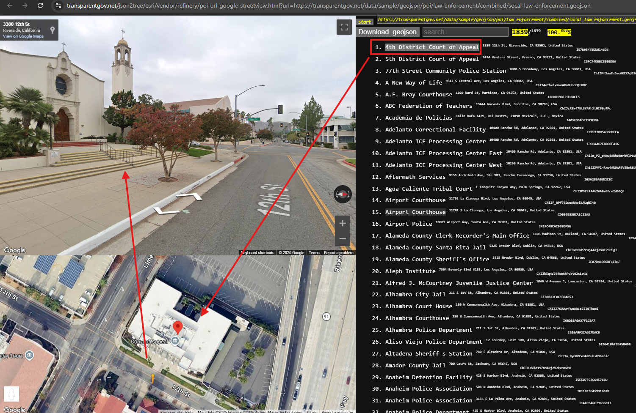Viewport: 636px width, 413px height.
Task: Choose Aftermath Services in the list
Action: (415, 177)
